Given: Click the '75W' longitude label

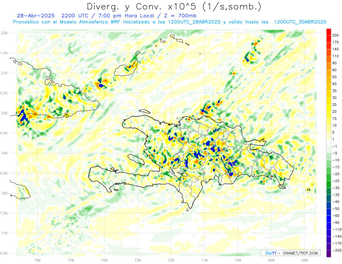Looking at the screenshot, I should pyautogui.click(x=71, y=260).
